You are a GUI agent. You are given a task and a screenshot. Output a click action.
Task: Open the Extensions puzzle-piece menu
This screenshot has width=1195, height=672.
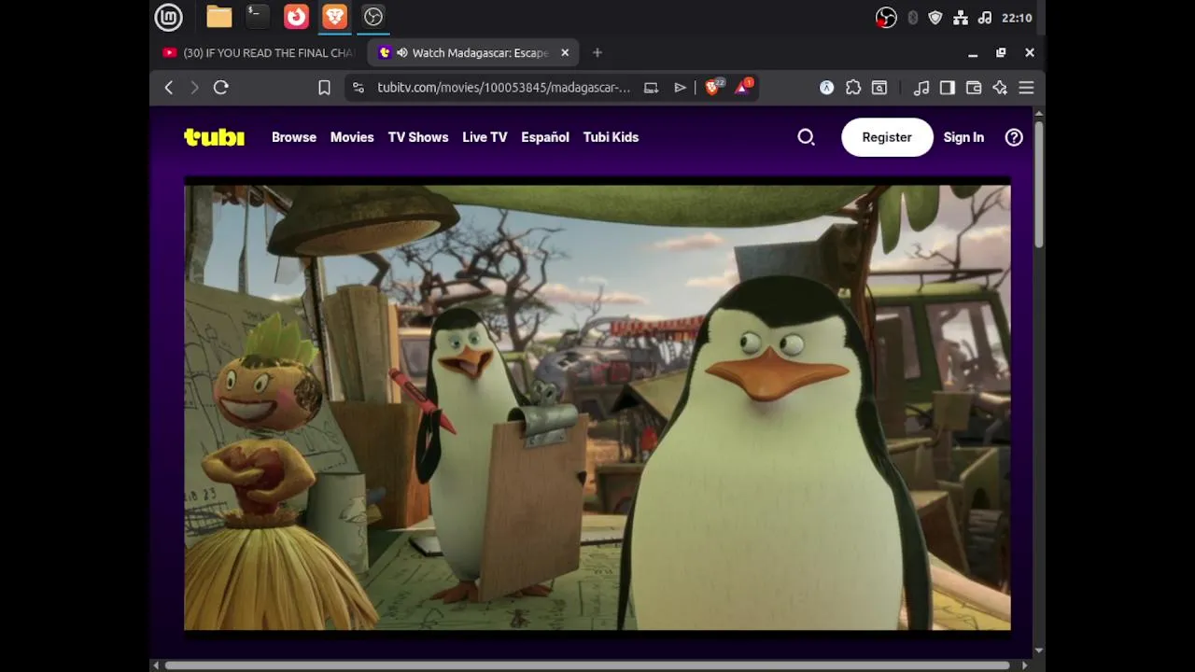pyautogui.click(x=853, y=88)
